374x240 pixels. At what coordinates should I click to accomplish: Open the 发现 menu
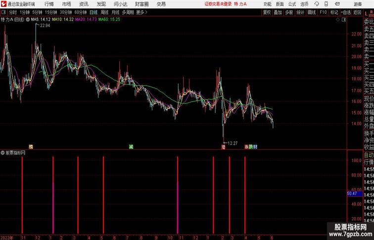coord(101,4)
